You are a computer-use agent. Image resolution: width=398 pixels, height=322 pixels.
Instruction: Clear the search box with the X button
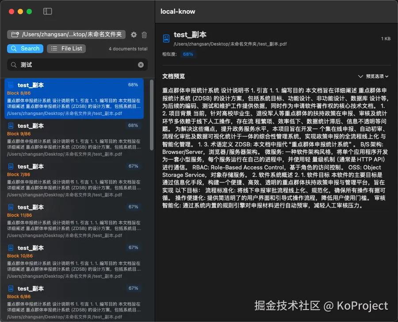click(x=141, y=65)
